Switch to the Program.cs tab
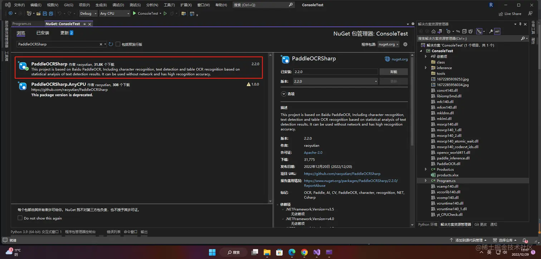Image resolution: width=541 pixels, height=259 pixels. point(21,24)
